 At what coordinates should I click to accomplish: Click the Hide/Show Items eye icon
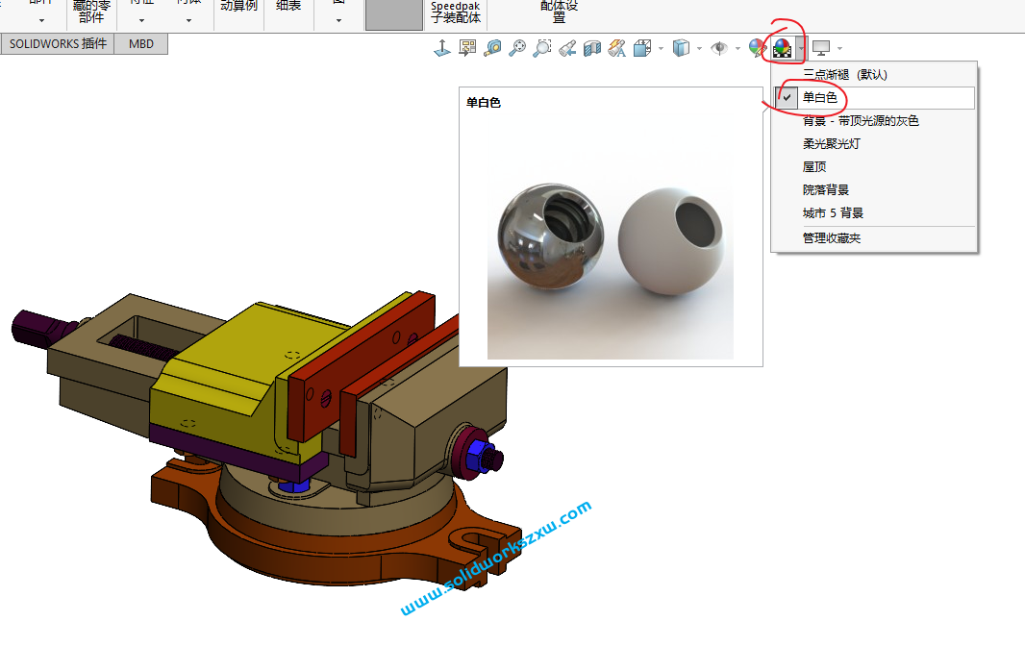(717, 46)
